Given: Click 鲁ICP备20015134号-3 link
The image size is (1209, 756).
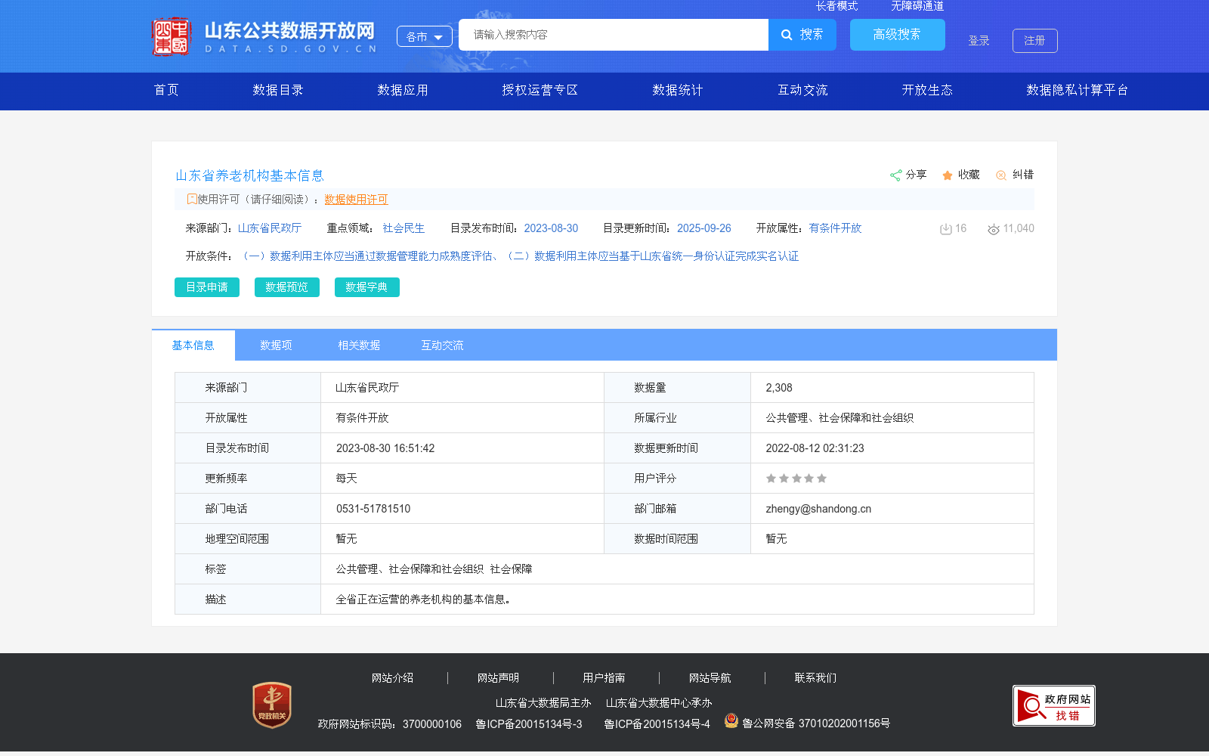Looking at the screenshot, I should [x=529, y=724].
